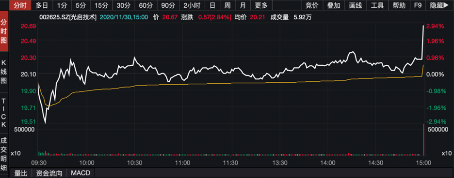Click the volume value 5.92万
Image resolution: width=454 pixels, height=178 pixels.
(303, 17)
